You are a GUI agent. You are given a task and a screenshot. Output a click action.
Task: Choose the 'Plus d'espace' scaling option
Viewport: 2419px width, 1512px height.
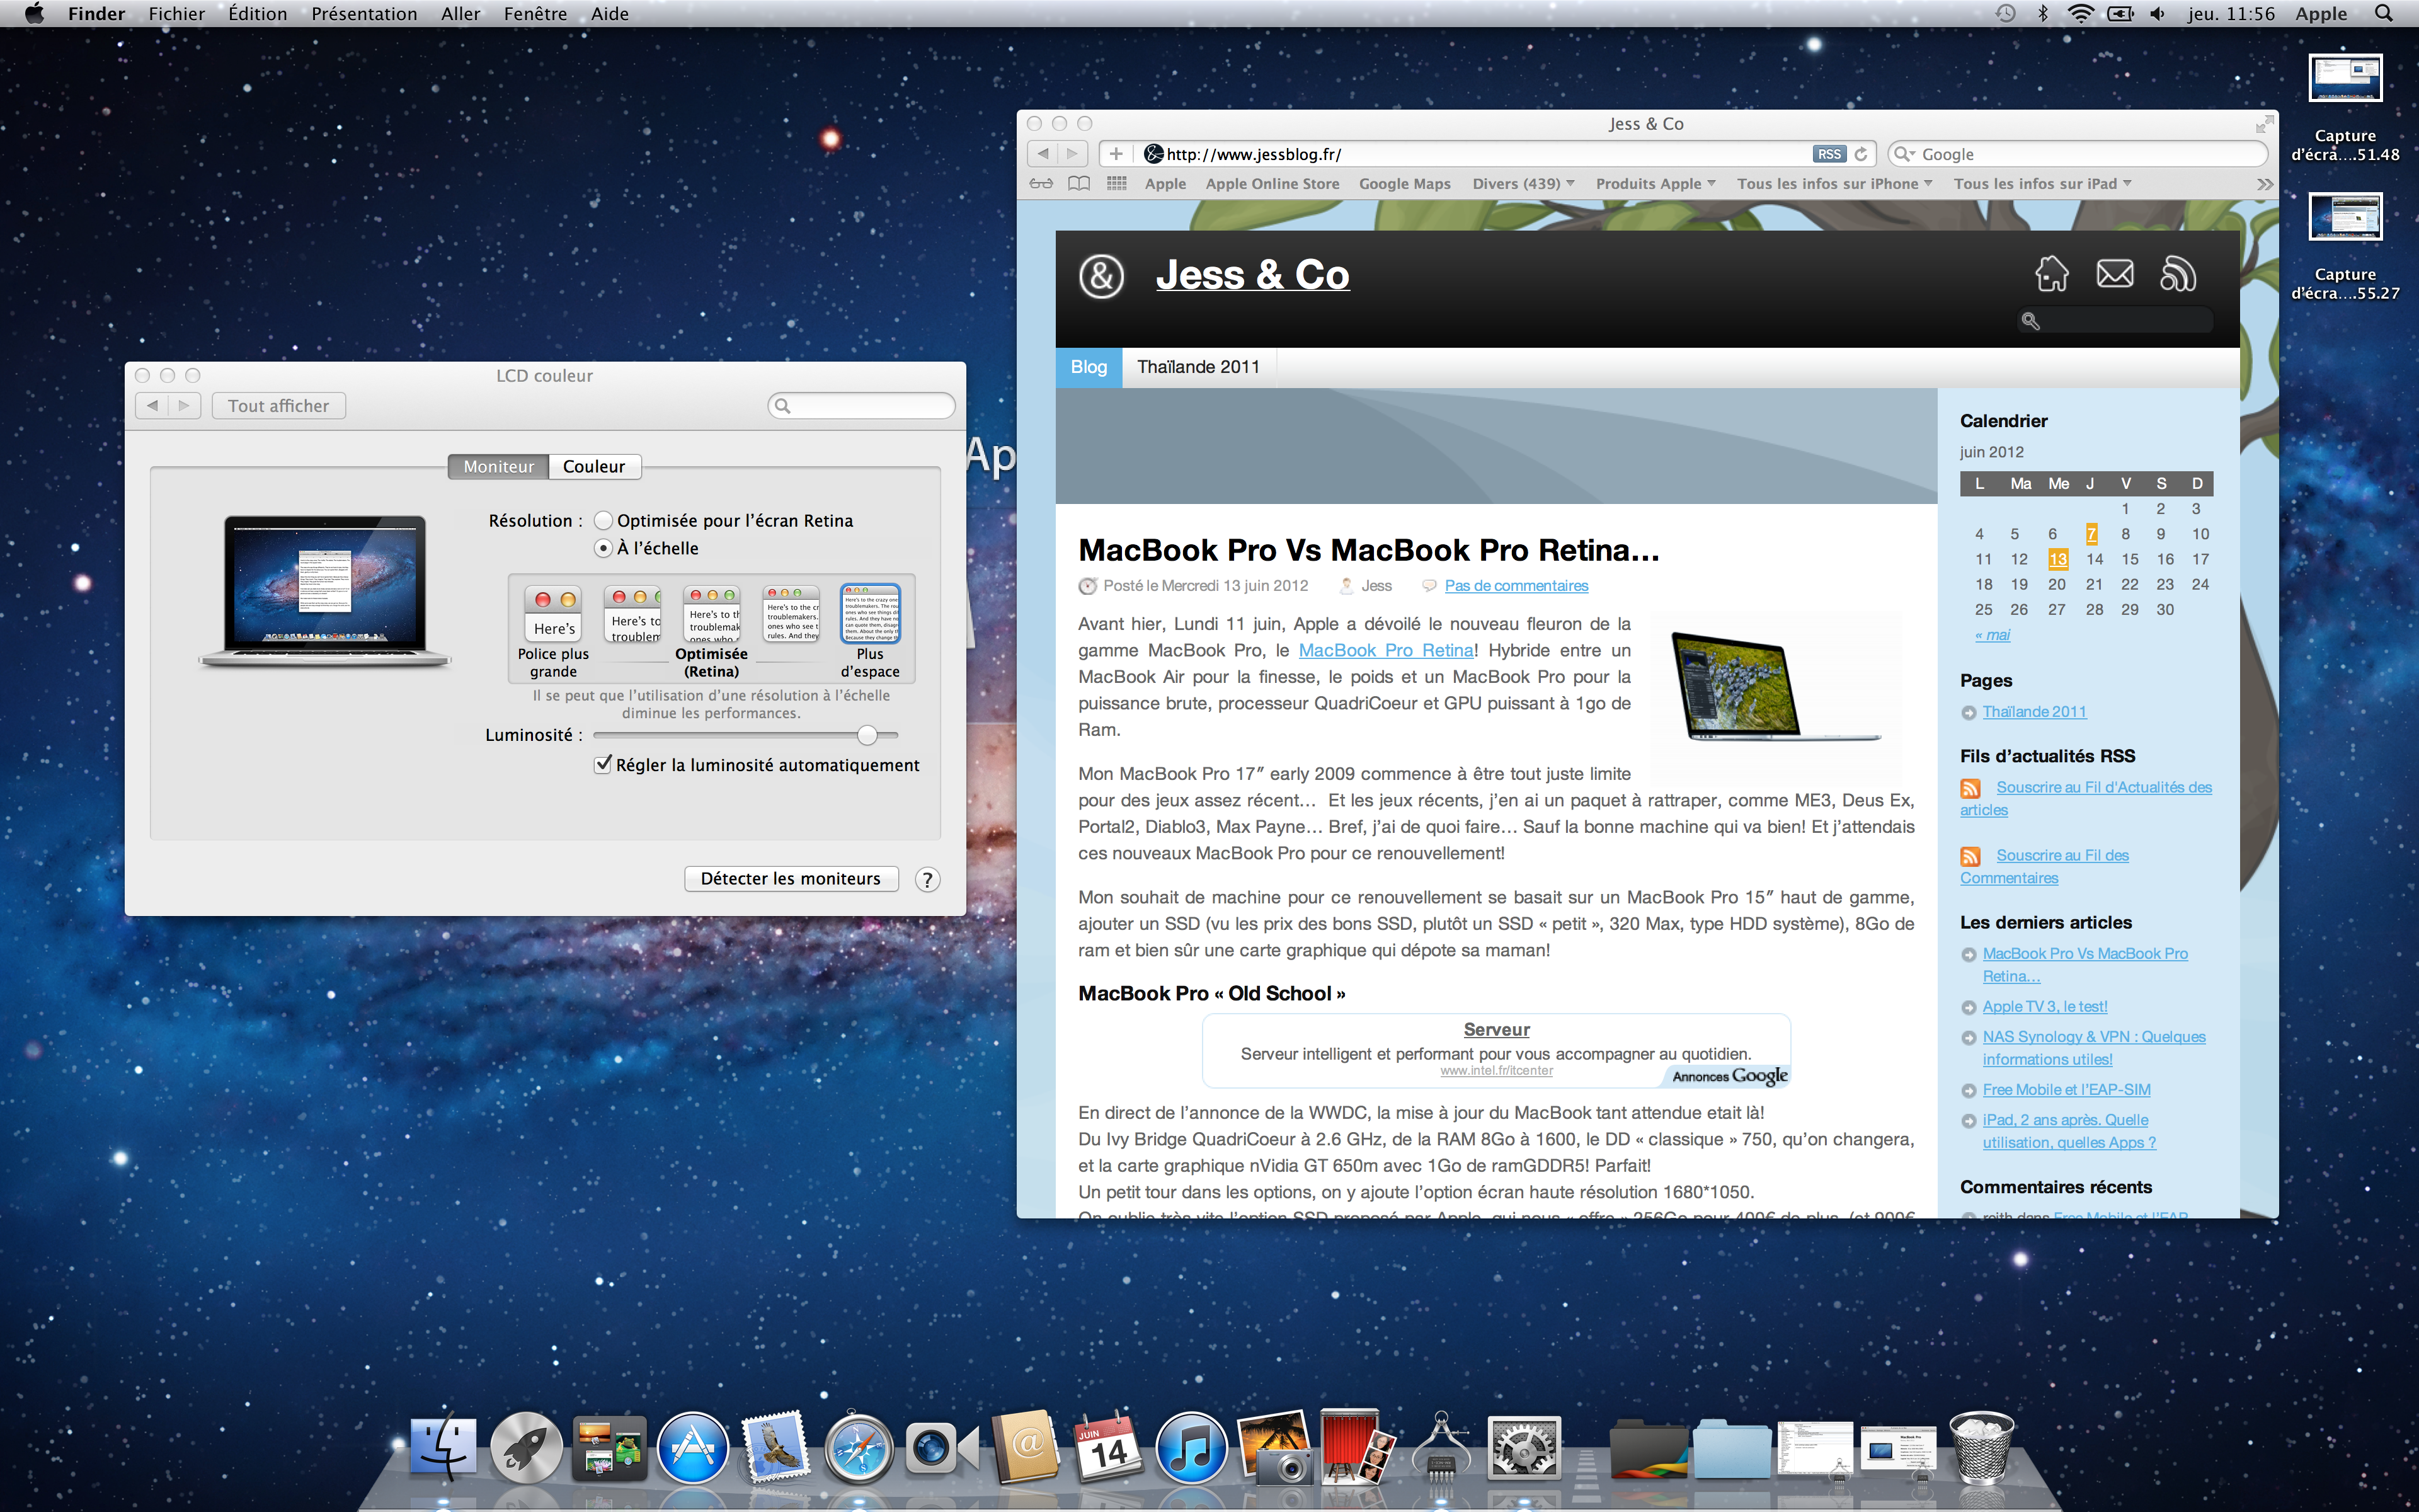[x=869, y=632]
